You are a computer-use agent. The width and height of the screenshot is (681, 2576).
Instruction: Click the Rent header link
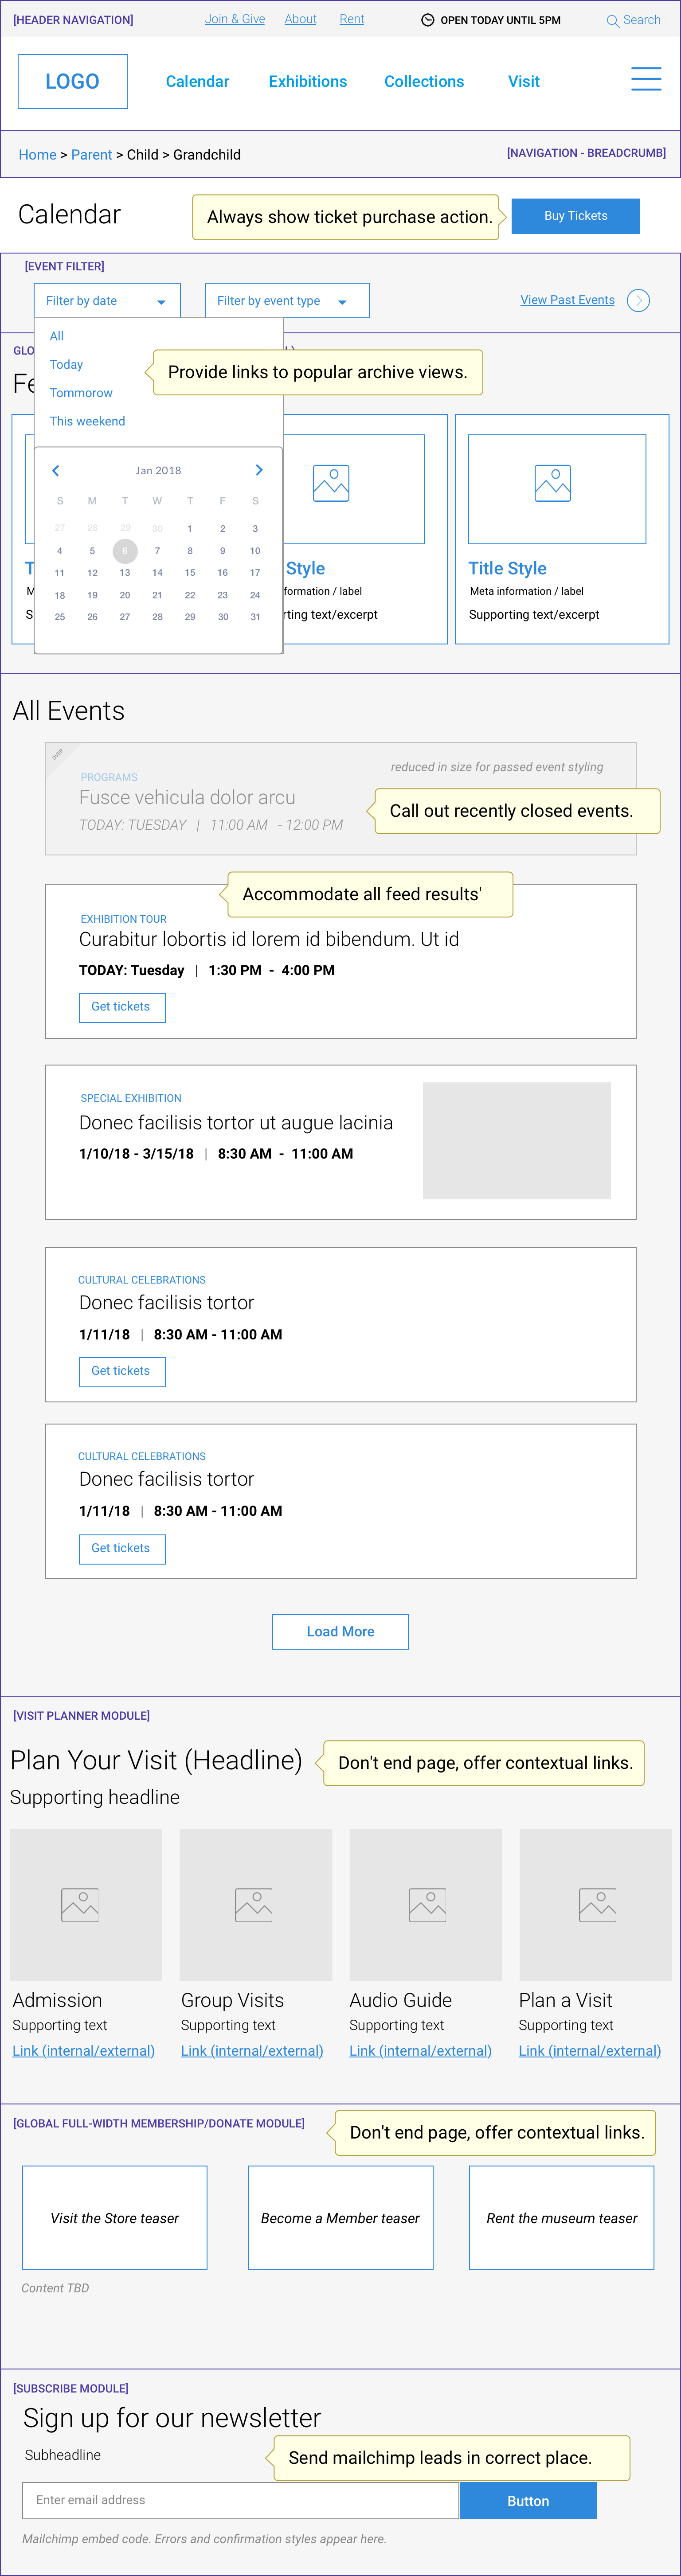click(352, 19)
